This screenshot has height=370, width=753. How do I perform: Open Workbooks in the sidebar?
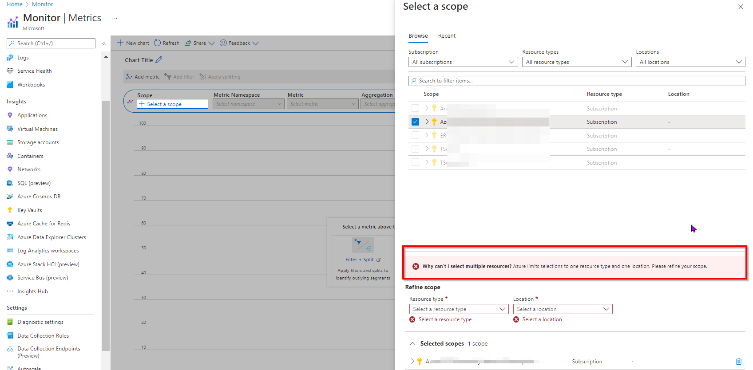coord(31,85)
